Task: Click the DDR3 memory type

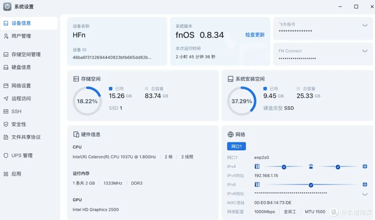Action: [x=136, y=183]
